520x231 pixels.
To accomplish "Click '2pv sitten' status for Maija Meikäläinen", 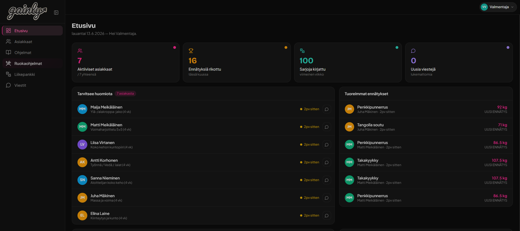I will [x=310, y=109].
